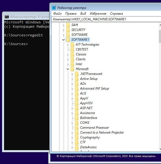Select the Intel key
The image size is (161, 164).
79,64
